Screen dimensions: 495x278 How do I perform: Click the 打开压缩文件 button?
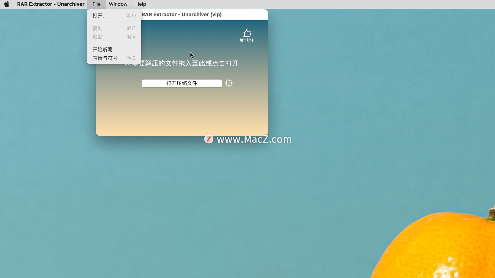(182, 83)
